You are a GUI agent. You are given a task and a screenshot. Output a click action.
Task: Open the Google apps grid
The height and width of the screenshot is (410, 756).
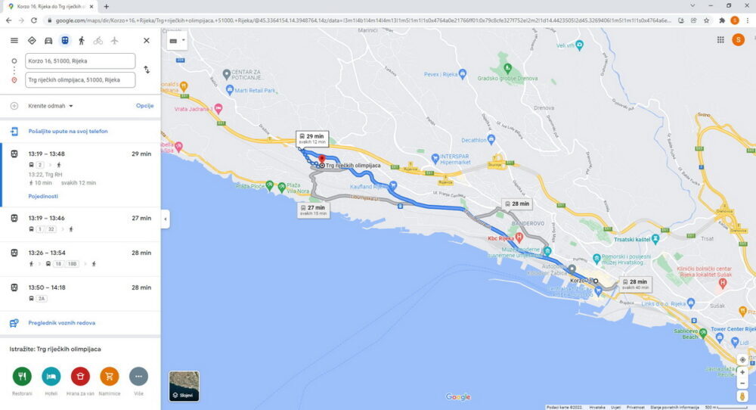tap(720, 40)
